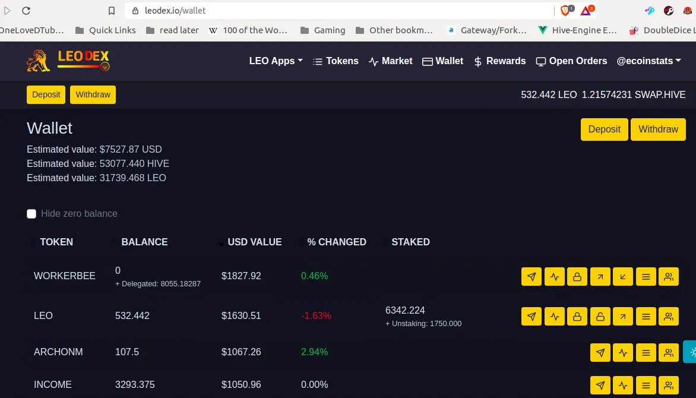This screenshot has height=398, width=696.
Task: Unstake LEO using open lock icon
Action: (600, 317)
